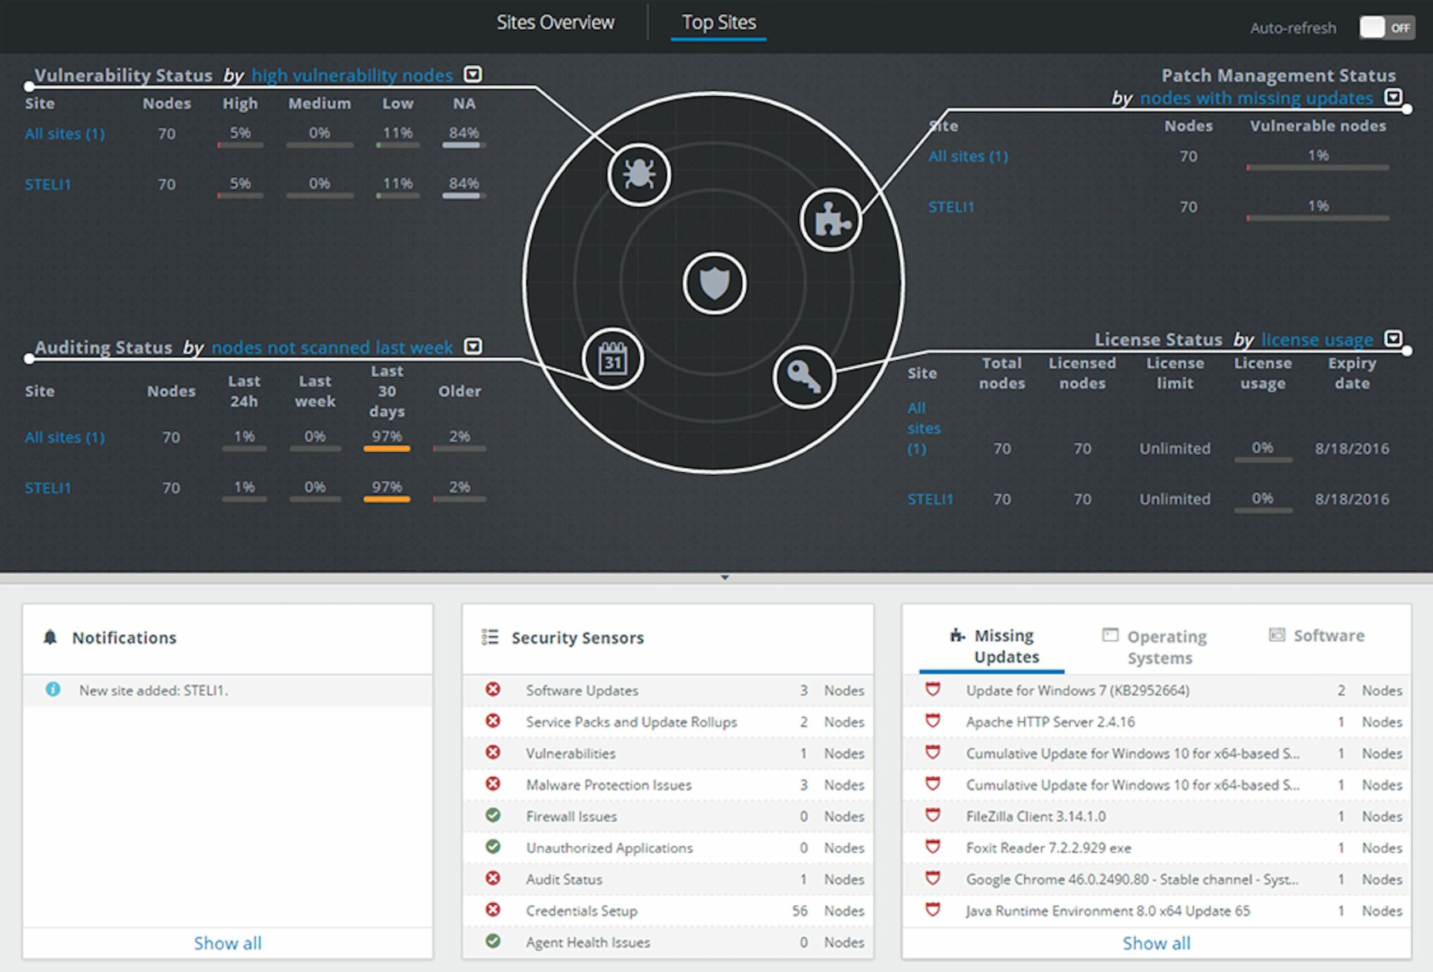Click the central shield icon
Image resolution: width=1433 pixels, height=972 pixels.
click(x=715, y=284)
